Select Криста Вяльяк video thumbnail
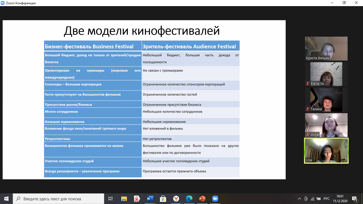 (326, 49)
